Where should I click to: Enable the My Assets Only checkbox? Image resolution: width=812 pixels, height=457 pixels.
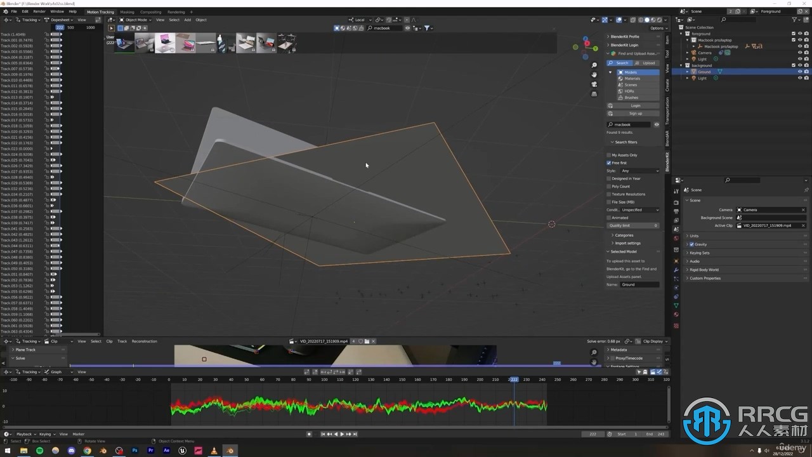point(609,155)
